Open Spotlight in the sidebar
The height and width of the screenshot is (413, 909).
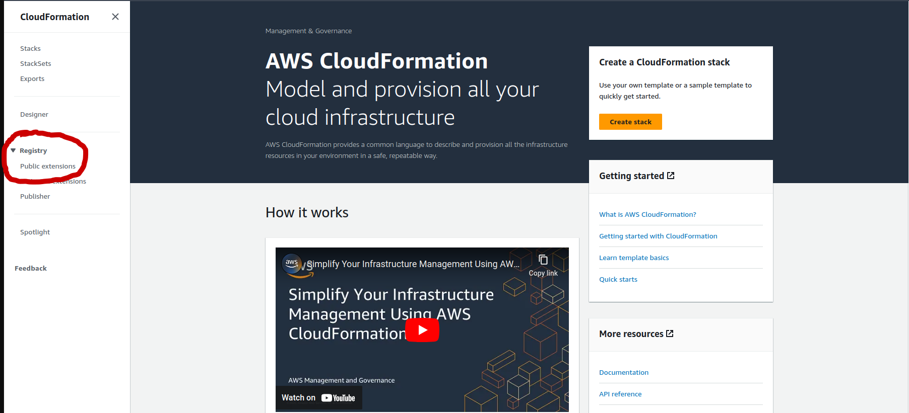coord(35,232)
